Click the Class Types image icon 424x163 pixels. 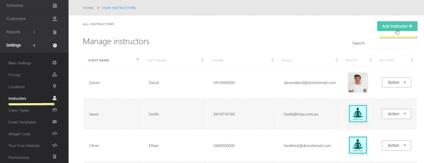[x=54, y=110]
